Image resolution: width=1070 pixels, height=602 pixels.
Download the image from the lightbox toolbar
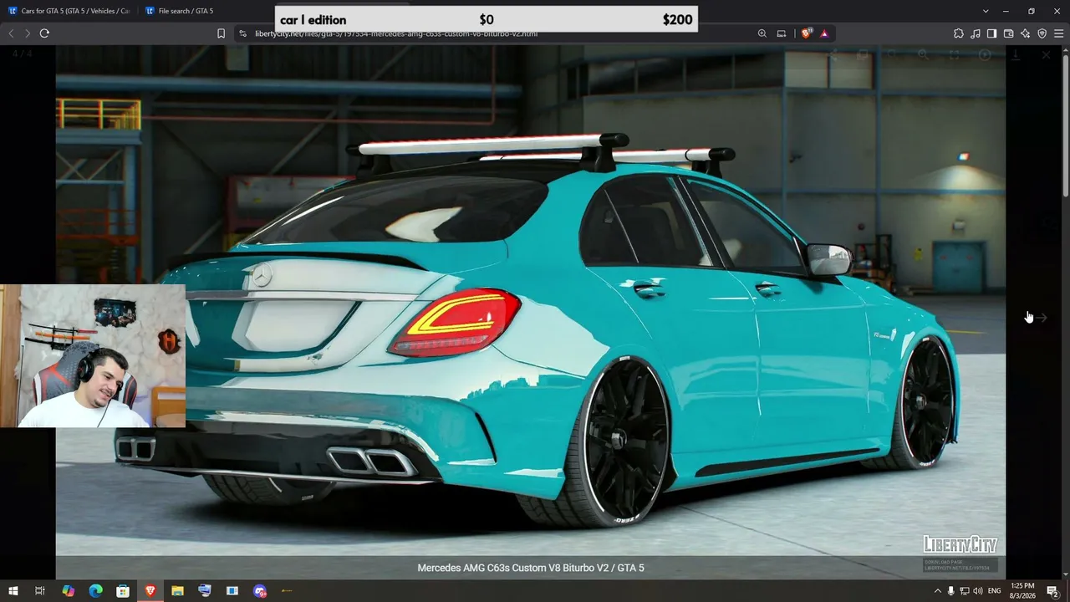coord(1016,55)
